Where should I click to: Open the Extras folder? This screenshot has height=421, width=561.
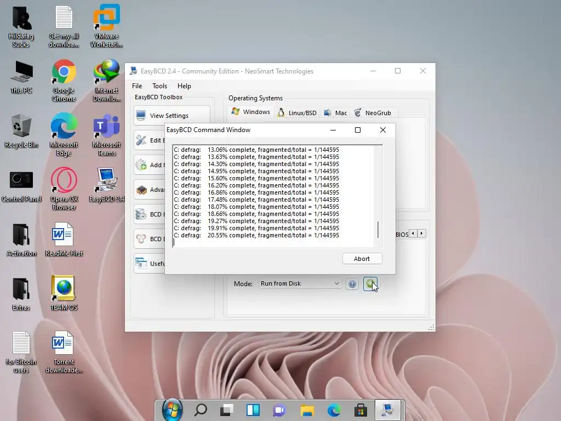(x=21, y=294)
